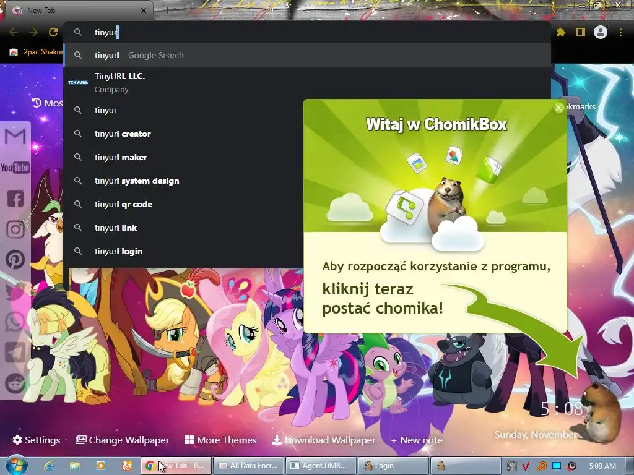Viewport: 634px width, 475px height.
Task: Open the Chrome profile avatar
Action: (601, 32)
